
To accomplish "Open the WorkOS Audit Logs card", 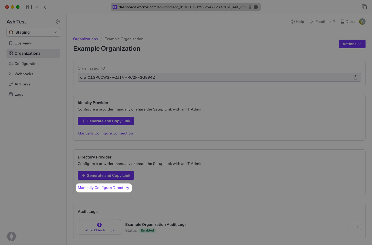I will (99, 227).
